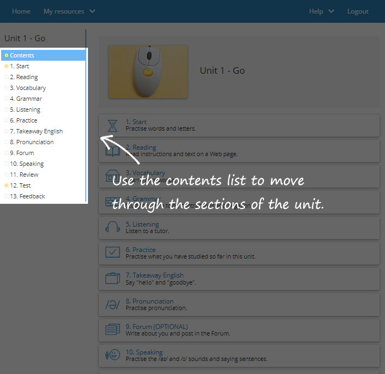Click the headphones icon for Listening
This screenshot has height=374, width=385.
112,228
